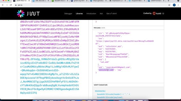Close the Anypoint Manager tab
Image resolution: width=181 pixels, height=101 pixels.
[x=144, y=1]
